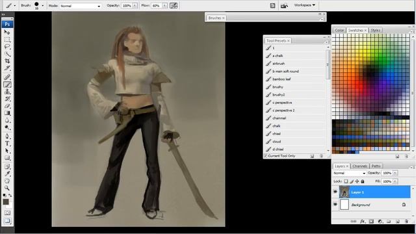Select the Eyedropper tool
This screenshot has height=234, width=416.
point(7,174)
